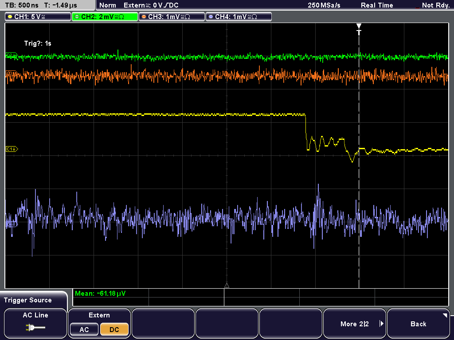Click the AC Line plug icon
The image size is (454, 340).
click(x=35, y=328)
